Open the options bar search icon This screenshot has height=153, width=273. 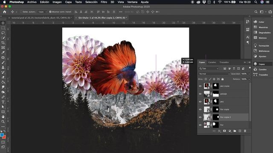[256, 12]
